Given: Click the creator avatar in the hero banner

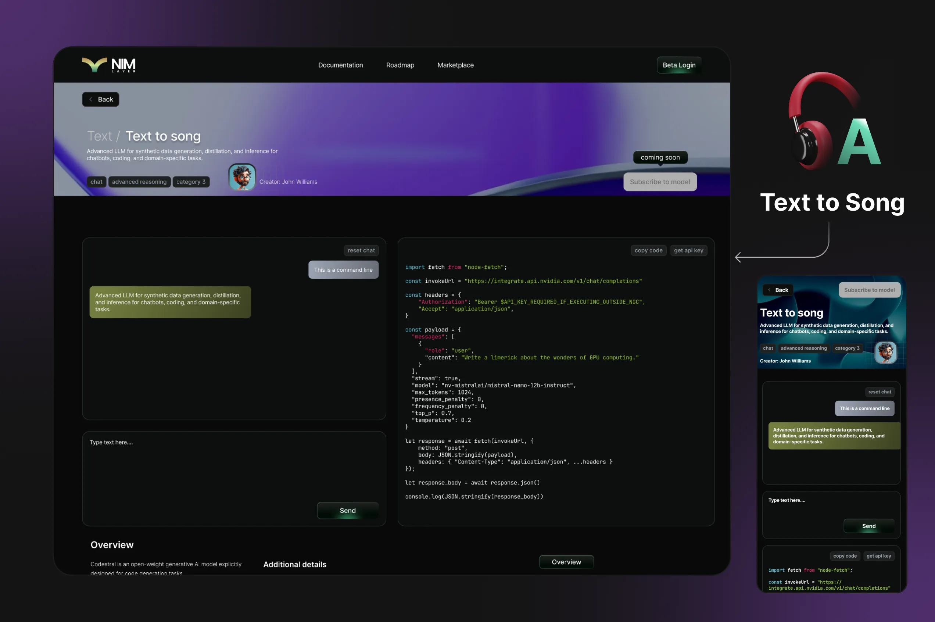Looking at the screenshot, I should (x=242, y=177).
